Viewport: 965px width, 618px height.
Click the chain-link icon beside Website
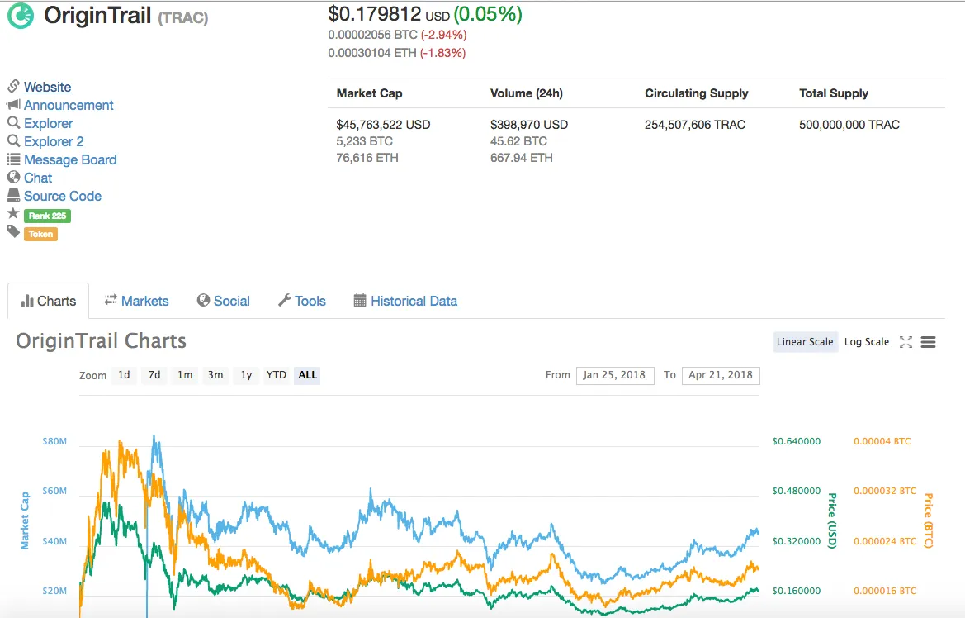pyautogui.click(x=13, y=86)
